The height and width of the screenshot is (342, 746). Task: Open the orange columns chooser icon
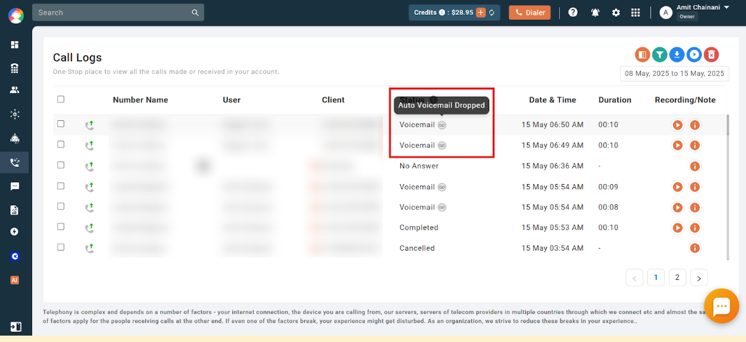click(643, 54)
